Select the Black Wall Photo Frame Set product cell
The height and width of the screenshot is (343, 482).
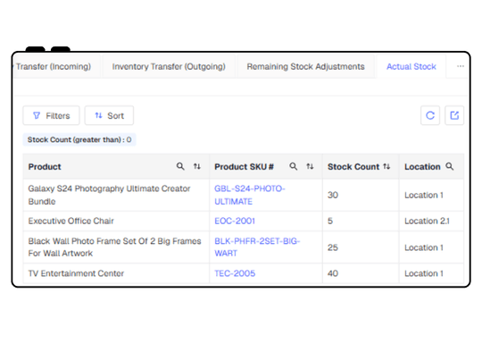116,247
